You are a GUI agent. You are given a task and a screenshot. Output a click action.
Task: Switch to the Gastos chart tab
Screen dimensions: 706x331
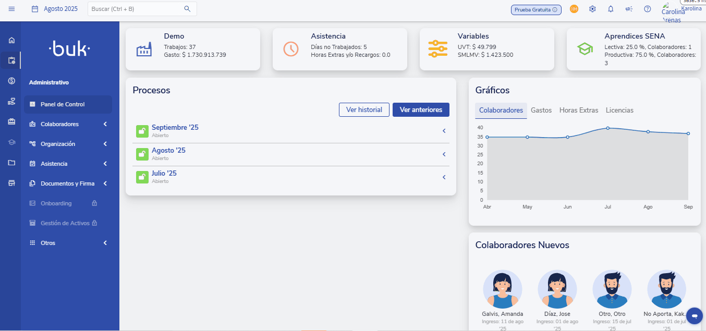[541, 111]
